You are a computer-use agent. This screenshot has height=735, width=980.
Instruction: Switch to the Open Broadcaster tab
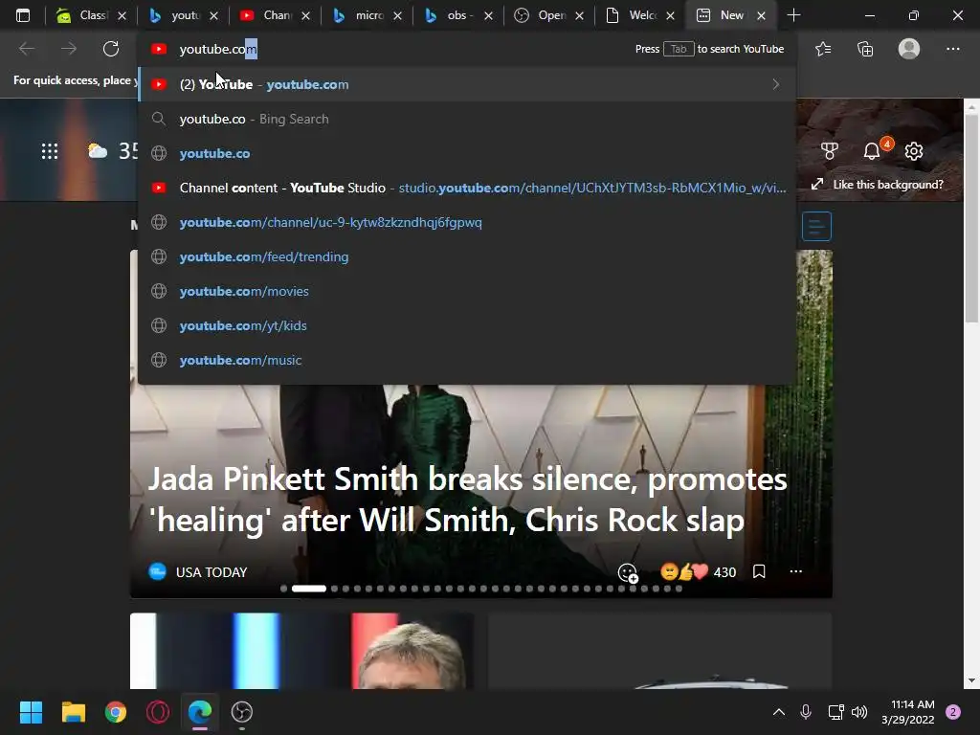542,15
